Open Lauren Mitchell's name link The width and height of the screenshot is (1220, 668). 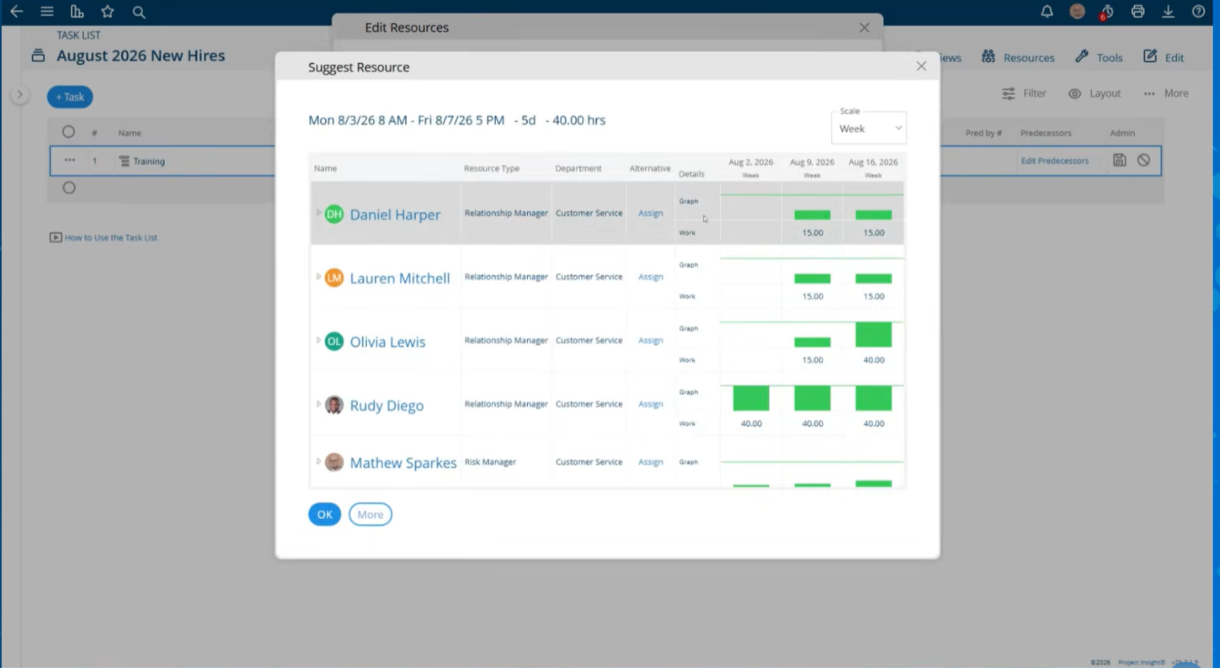click(400, 278)
